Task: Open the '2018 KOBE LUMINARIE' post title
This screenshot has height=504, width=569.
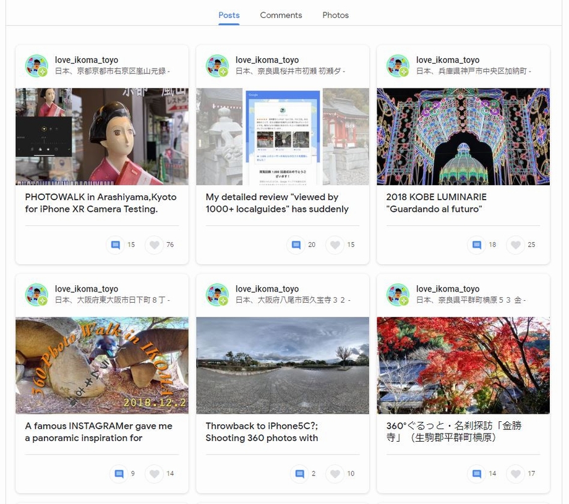Action: coord(436,203)
